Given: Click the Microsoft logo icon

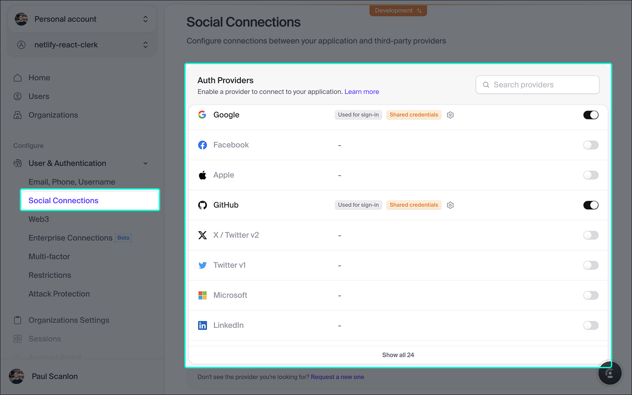Looking at the screenshot, I should pos(202,295).
